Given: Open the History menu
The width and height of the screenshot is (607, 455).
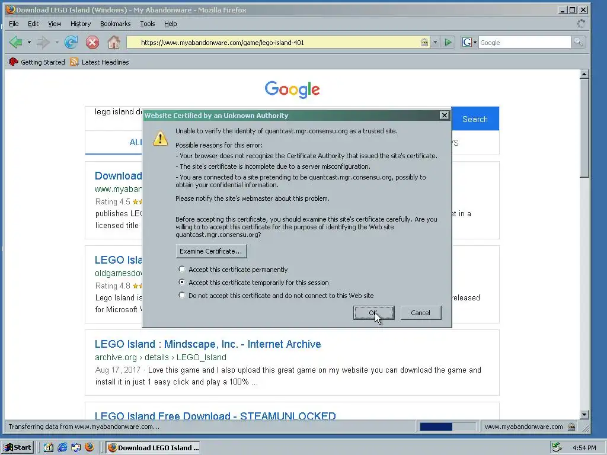Looking at the screenshot, I should point(81,24).
